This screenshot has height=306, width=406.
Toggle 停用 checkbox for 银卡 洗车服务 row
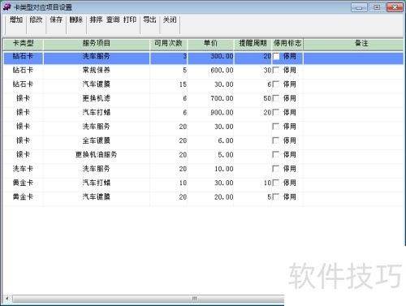(276, 127)
